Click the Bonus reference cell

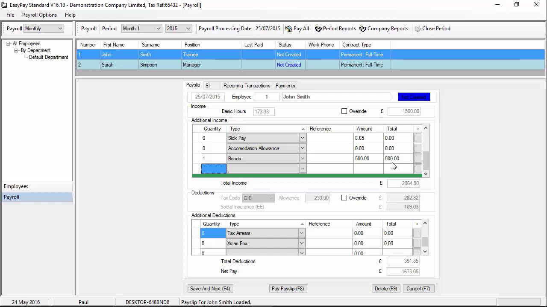pos(330,159)
